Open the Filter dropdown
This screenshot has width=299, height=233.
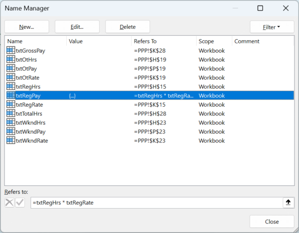click(272, 27)
